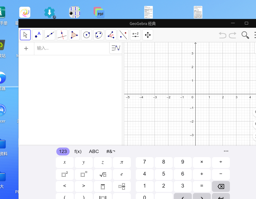Delete a character with the backspace key
The image size is (256, 199).
click(x=221, y=186)
